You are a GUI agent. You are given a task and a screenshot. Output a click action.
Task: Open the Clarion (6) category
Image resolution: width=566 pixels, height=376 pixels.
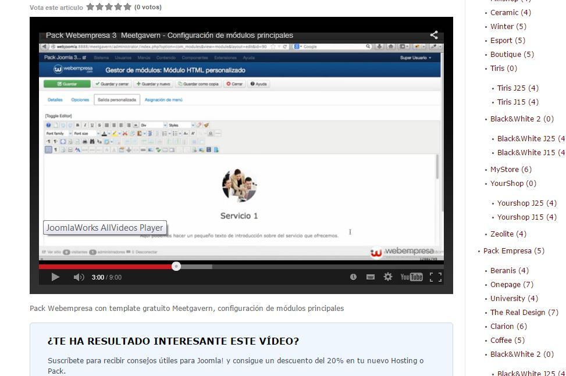coord(508,327)
